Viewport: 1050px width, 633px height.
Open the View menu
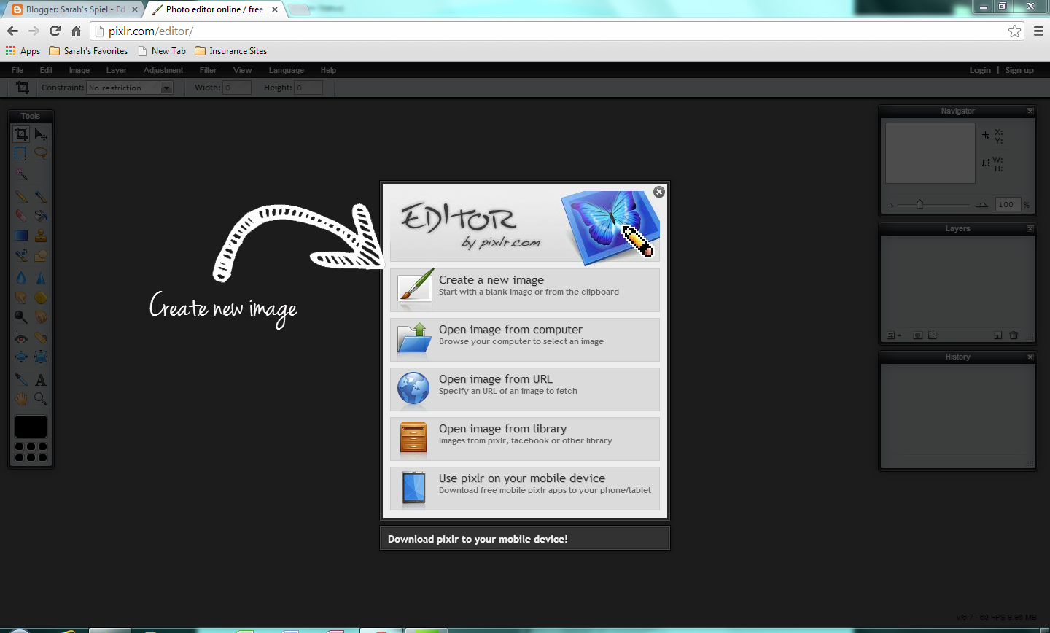click(x=243, y=70)
